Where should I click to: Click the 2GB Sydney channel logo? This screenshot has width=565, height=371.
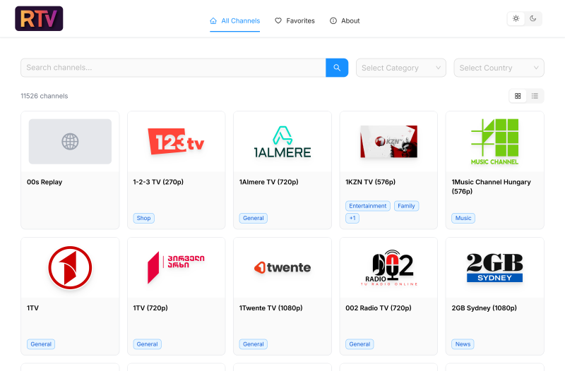[494, 268]
